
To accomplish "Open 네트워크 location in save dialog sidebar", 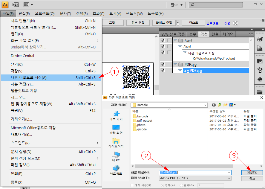I will pos(116,170).
